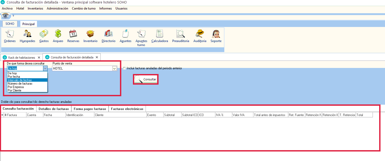Select 'Número de facturas' option
Viewport: 385px width, 161px height.
pos(20,84)
